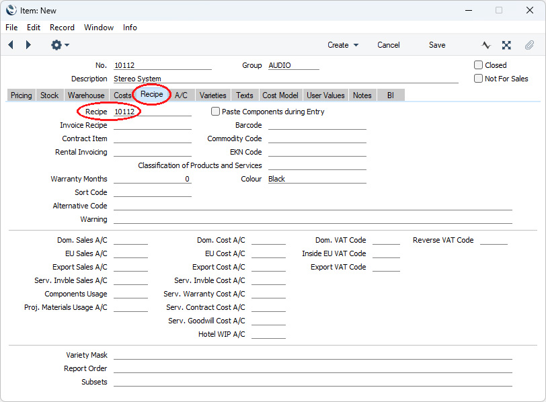Click the Dom. Sales A/C field
Image resolution: width=546 pixels, height=402 pixels.
[130, 240]
